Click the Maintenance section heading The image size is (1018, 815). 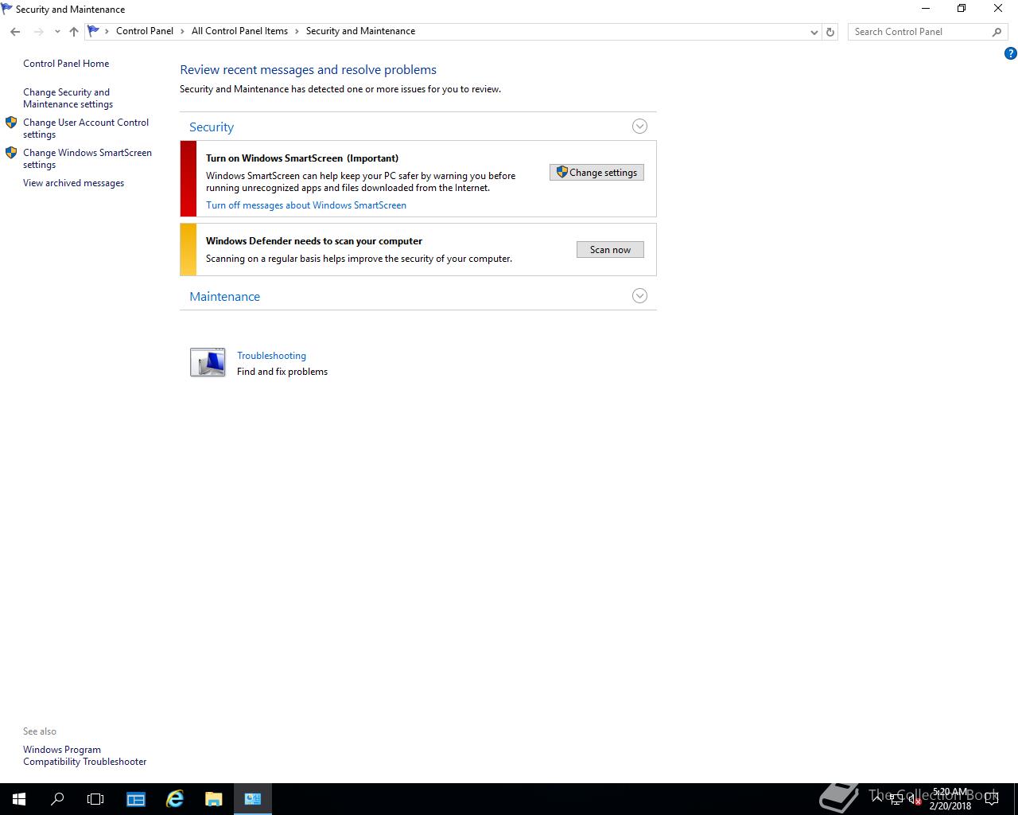tap(224, 297)
